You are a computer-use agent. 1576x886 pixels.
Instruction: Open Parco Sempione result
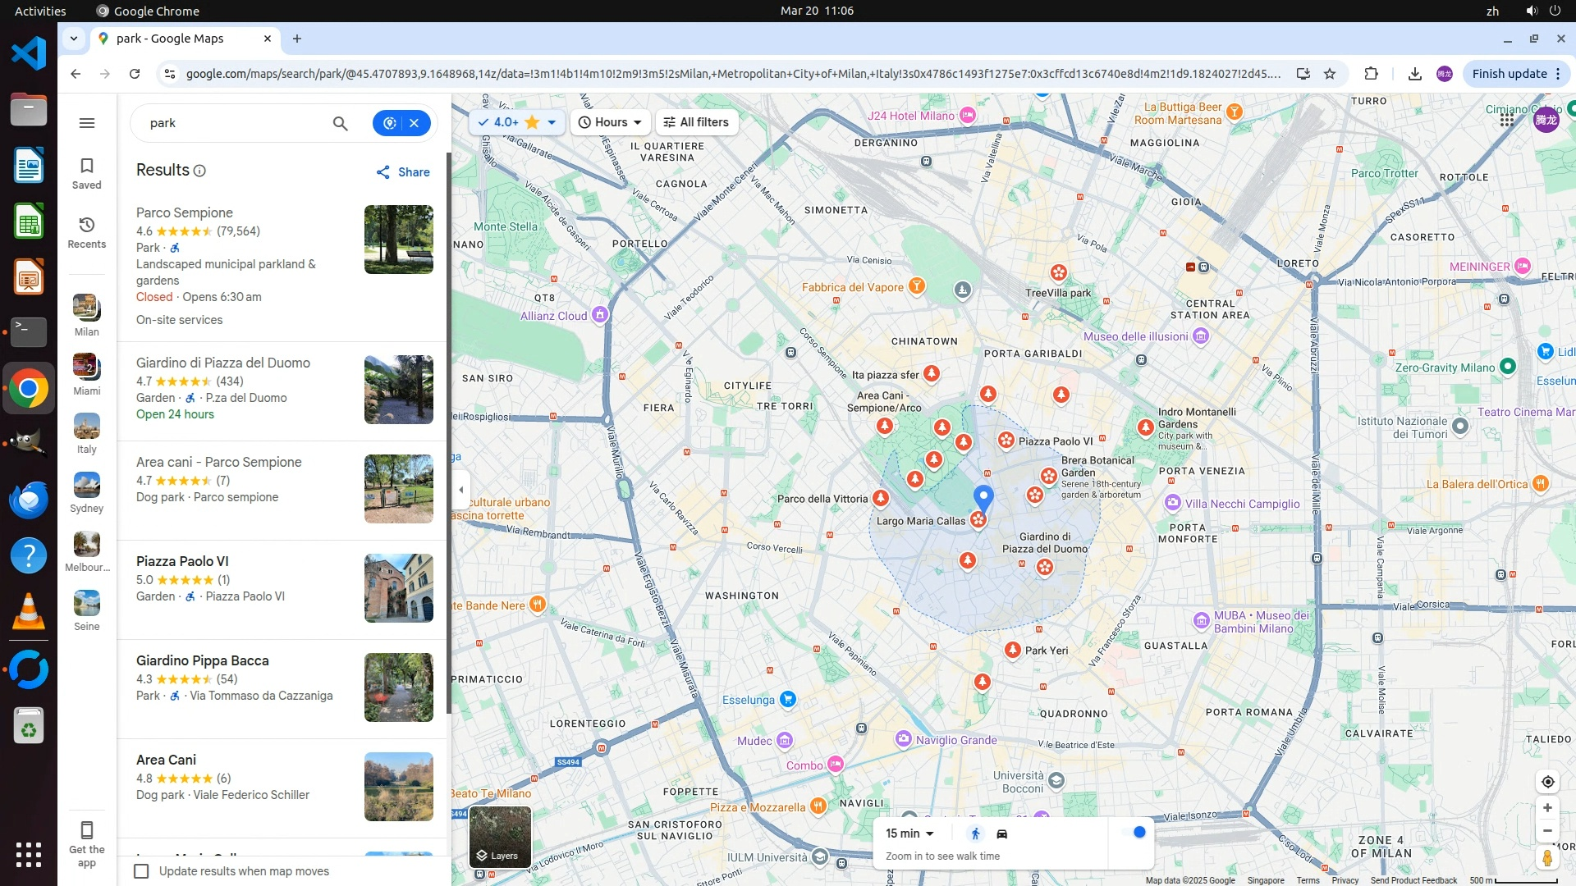tap(185, 212)
